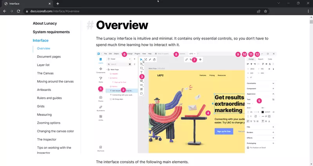
Task: Open The Canvas topic
Action: pyautogui.click(x=45, y=73)
